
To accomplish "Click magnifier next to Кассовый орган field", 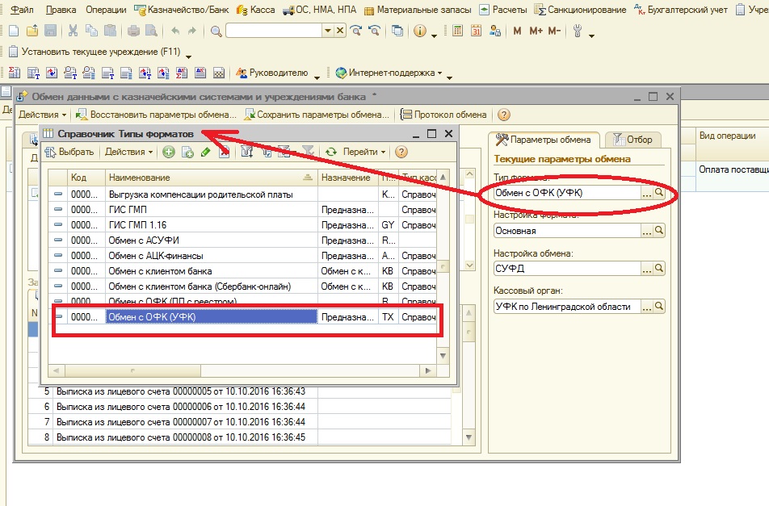I will (x=659, y=307).
